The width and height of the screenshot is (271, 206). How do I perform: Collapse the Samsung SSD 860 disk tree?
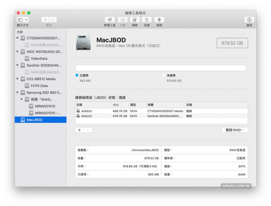pos(17,93)
